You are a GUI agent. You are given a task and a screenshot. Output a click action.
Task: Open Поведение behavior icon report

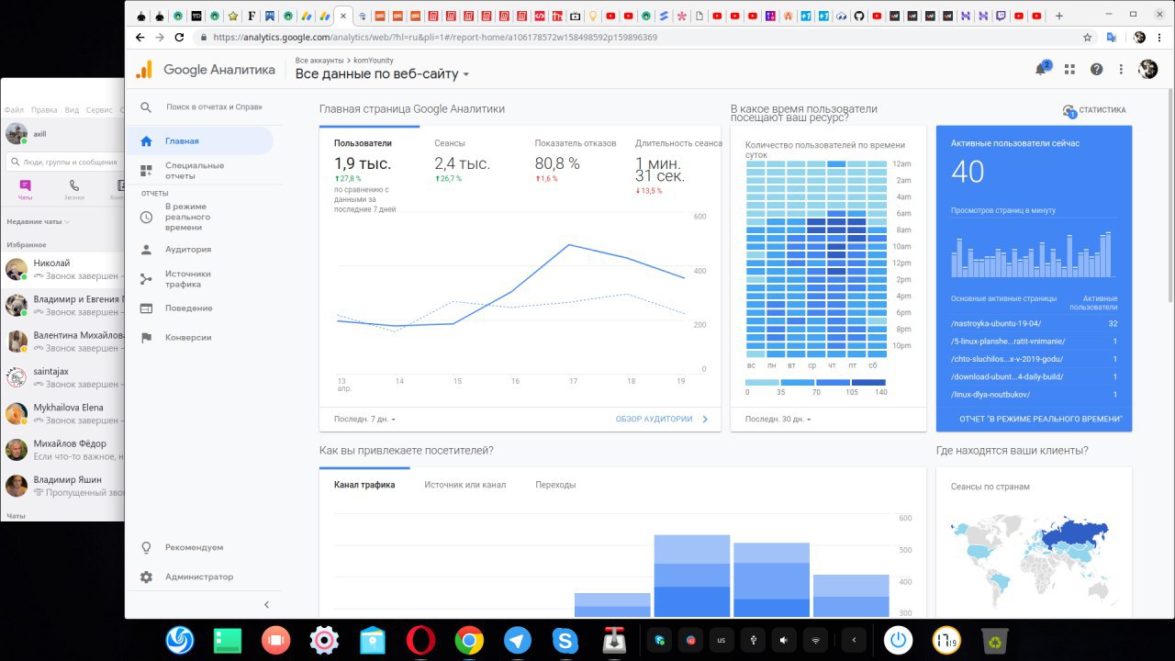(146, 308)
